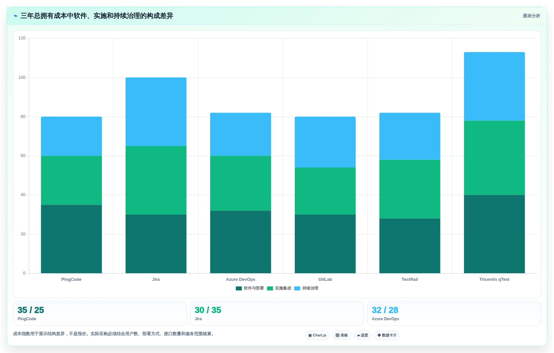Click GitLab's blue 持续治理 bar segment
Viewport: 554px width, 353px height.
pos(325,142)
